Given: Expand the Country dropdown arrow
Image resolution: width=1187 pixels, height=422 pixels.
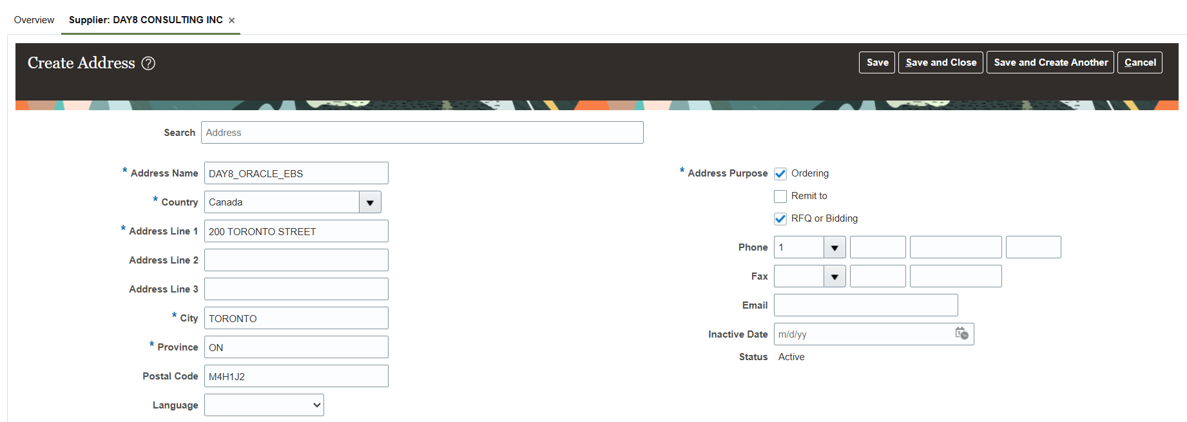Looking at the screenshot, I should [x=370, y=202].
